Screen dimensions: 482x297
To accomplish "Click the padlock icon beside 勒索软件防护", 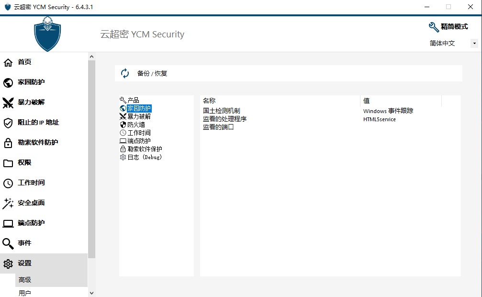I will [8, 143].
